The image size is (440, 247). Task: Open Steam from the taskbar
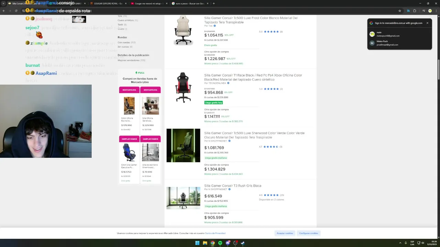coord(243,243)
